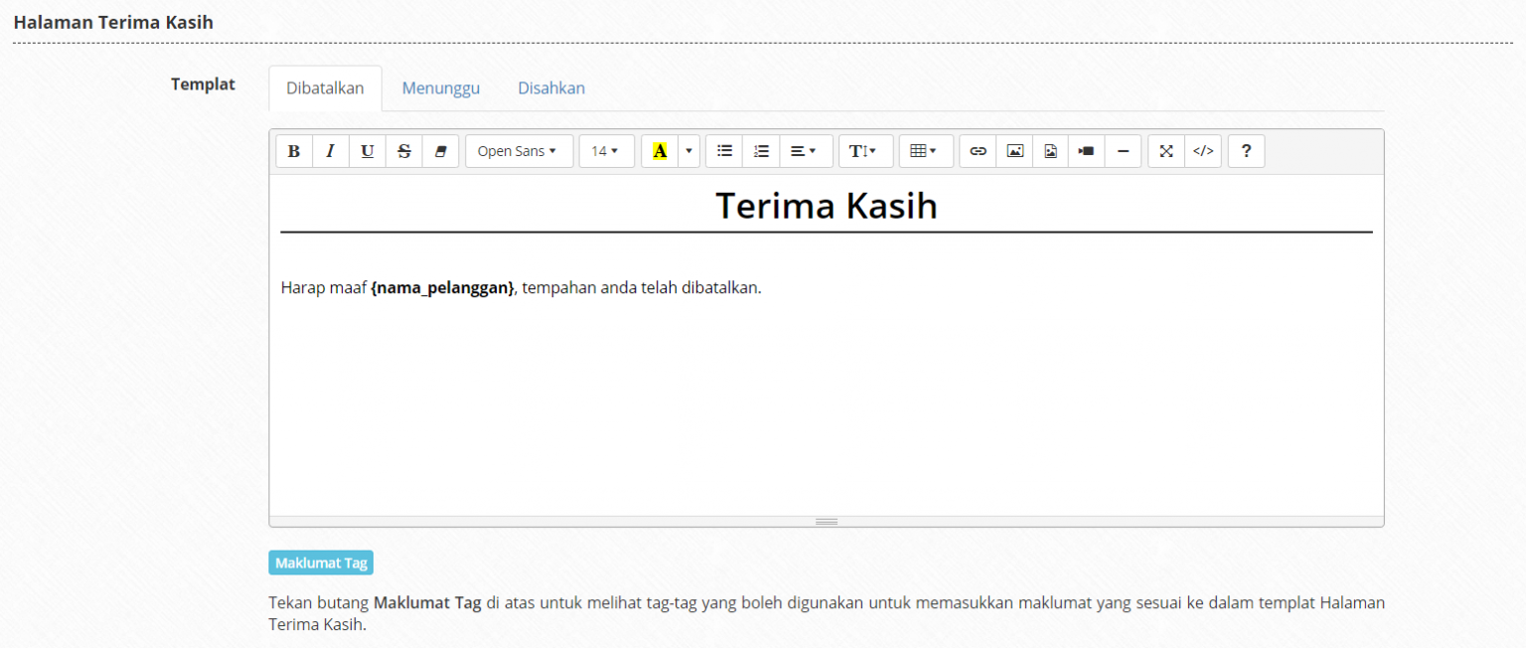This screenshot has height=648, width=1526.
Task: Insert a hyperlink into the template
Action: tap(978, 150)
